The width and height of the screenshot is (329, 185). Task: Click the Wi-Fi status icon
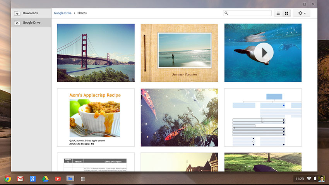point(309,179)
